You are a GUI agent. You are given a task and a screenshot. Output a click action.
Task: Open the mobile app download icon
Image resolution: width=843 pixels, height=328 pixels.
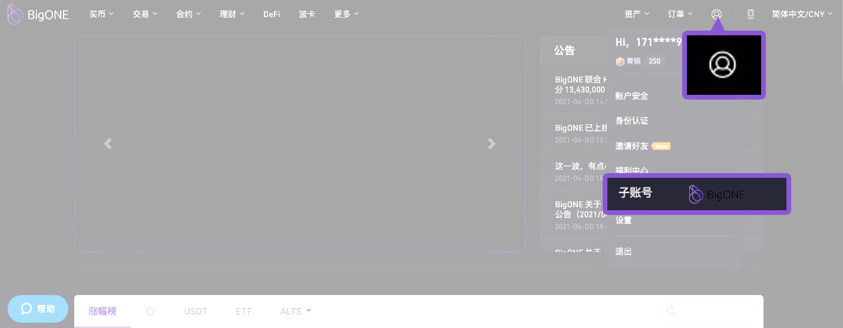(x=751, y=14)
